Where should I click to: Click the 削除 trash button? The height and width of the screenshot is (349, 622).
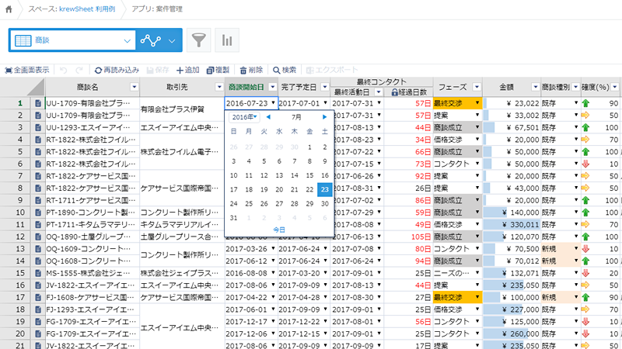tap(251, 70)
